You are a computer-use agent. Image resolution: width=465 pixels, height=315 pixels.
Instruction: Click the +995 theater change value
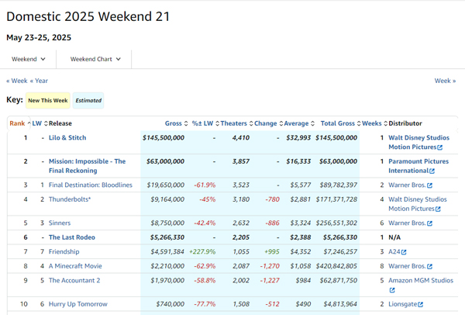[272, 251]
